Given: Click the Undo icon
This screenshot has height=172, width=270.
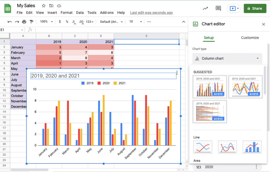Looking at the screenshot, I should (9, 22).
